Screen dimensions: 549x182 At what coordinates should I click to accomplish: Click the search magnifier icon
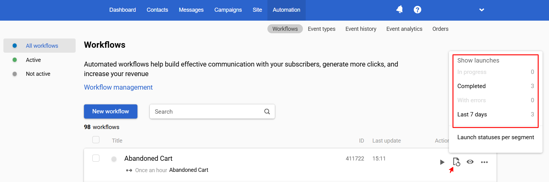click(x=267, y=111)
